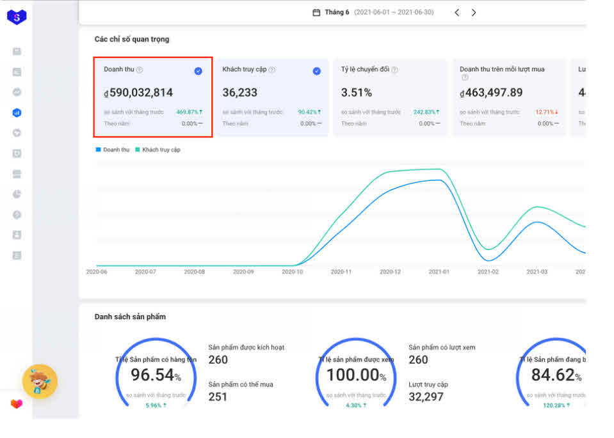Click the 96.54% stock rate gauge
The height and width of the screenshot is (438, 614).
tap(156, 375)
